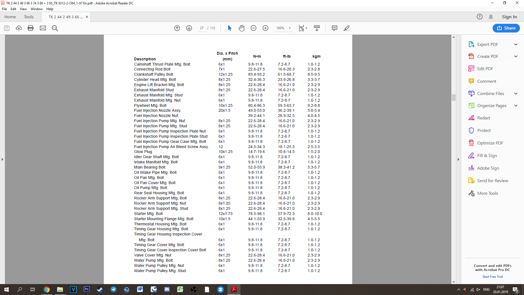Image resolution: width=524 pixels, height=295 pixels.
Task: Open the Find text magnifier icon
Action: pos(55,28)
